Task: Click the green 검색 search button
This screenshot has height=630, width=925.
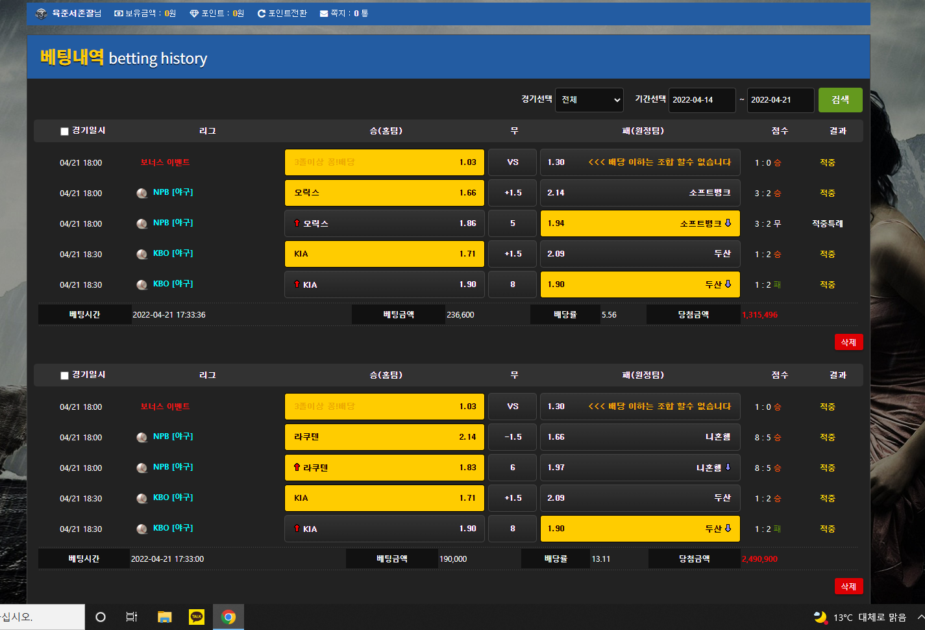Action: [x=841, y=100]
